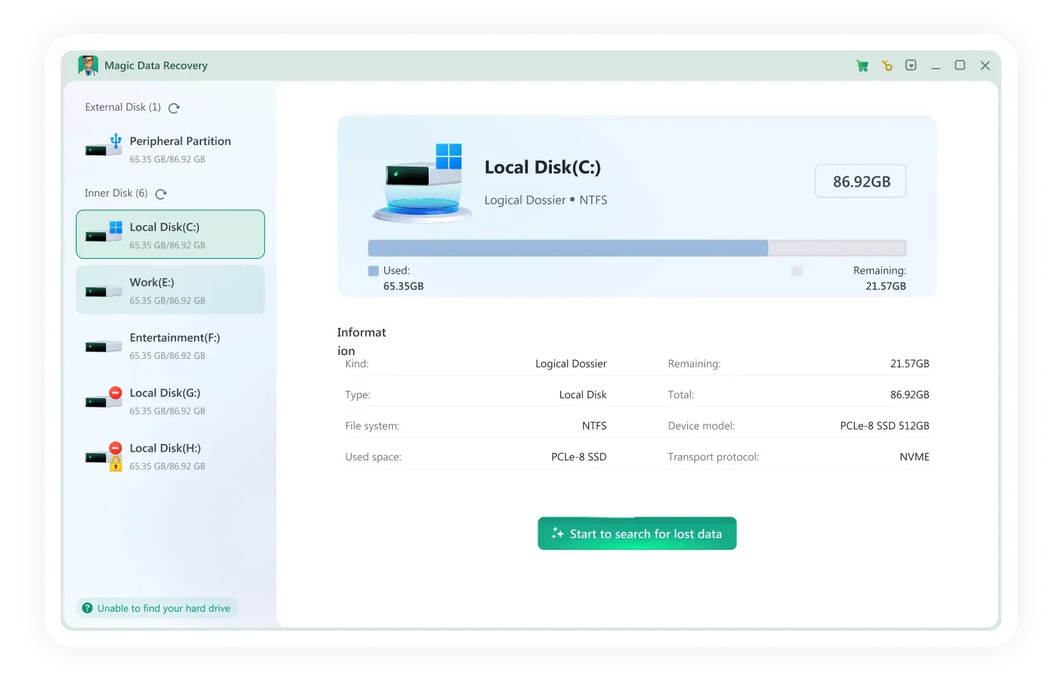Refresh the Inner Disk list
This screenshot has height=679, width=1050.
161,194
